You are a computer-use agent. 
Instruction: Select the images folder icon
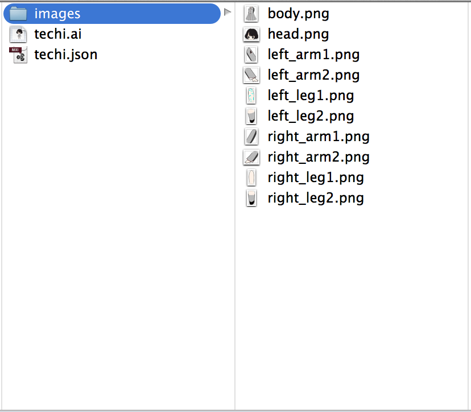tap(18, 14)
